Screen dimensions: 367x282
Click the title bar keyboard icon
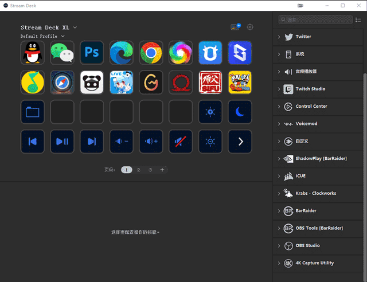[x=300, y=5]
